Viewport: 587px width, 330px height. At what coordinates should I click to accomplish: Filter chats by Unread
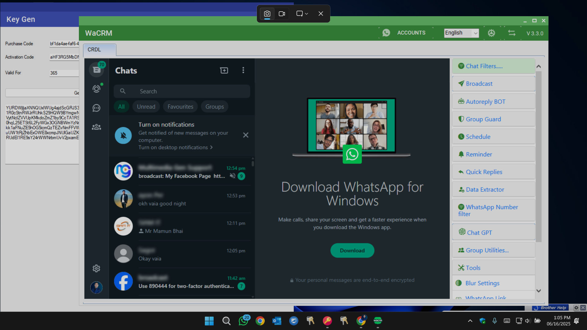[x=146, y=107]
